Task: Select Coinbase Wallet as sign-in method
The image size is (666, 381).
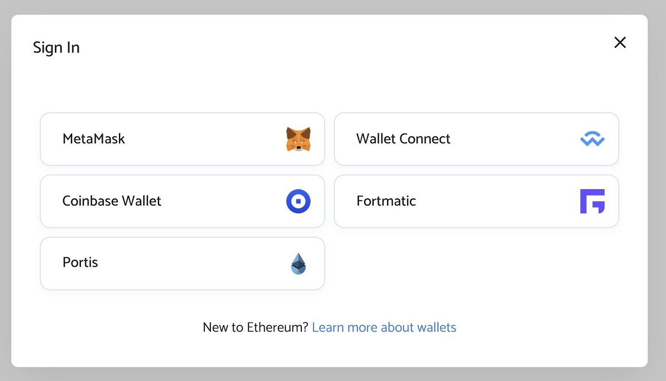Action: (x=183, y=201)
